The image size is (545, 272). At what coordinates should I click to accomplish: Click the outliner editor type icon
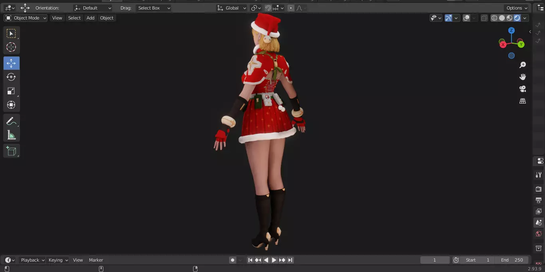(x=541, y=8)
